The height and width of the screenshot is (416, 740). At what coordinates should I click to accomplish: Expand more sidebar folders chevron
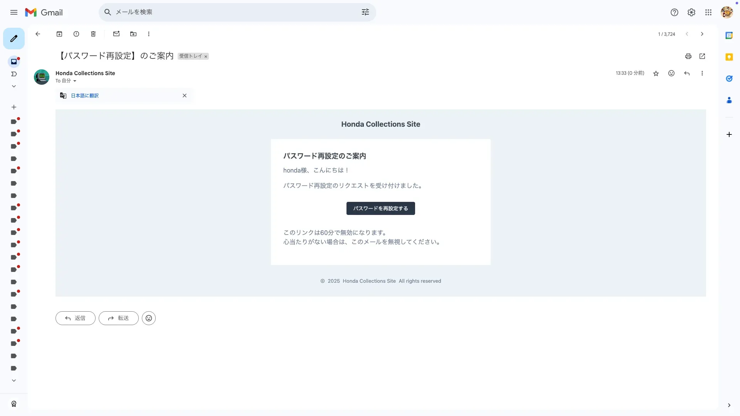tap(14, 86)
